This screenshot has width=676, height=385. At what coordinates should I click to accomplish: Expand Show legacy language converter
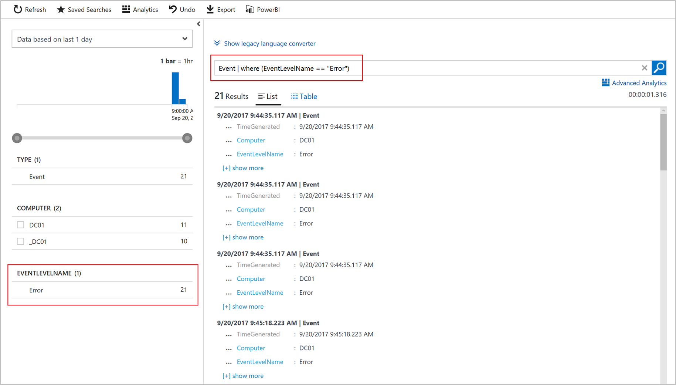click(x=265, y=44)
